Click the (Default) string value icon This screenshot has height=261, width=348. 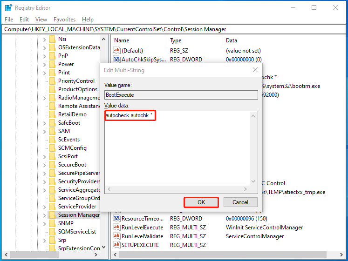(x=117, y=50)
